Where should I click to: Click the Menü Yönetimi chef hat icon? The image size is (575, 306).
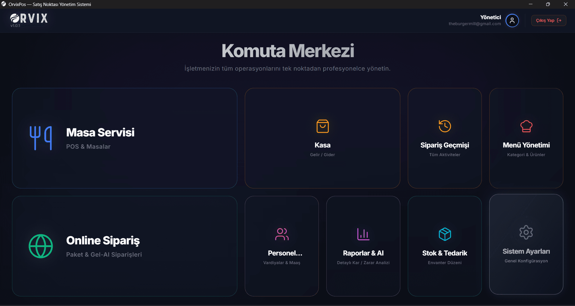tap(526, 126)
